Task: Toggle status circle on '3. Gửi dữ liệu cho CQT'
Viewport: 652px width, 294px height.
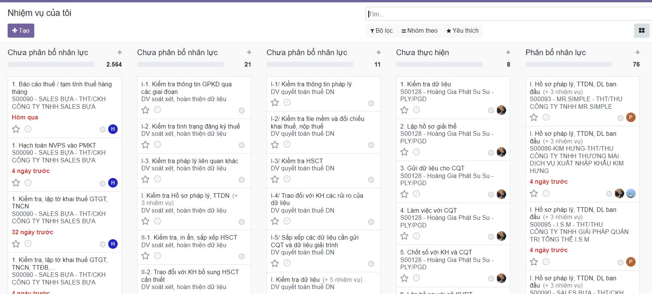Action: (491, 195)
